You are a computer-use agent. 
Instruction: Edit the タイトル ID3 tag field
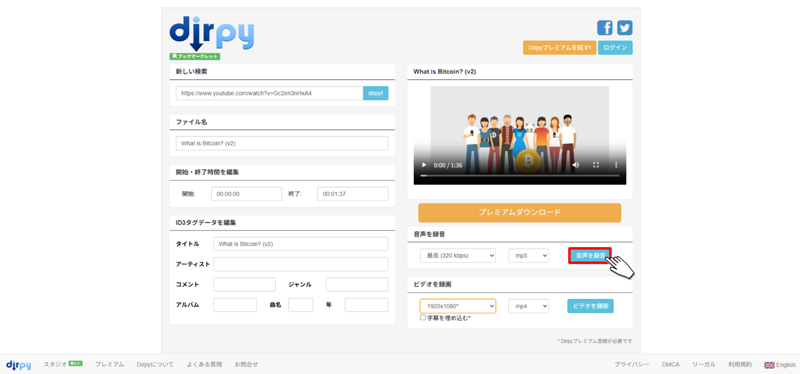300,244
